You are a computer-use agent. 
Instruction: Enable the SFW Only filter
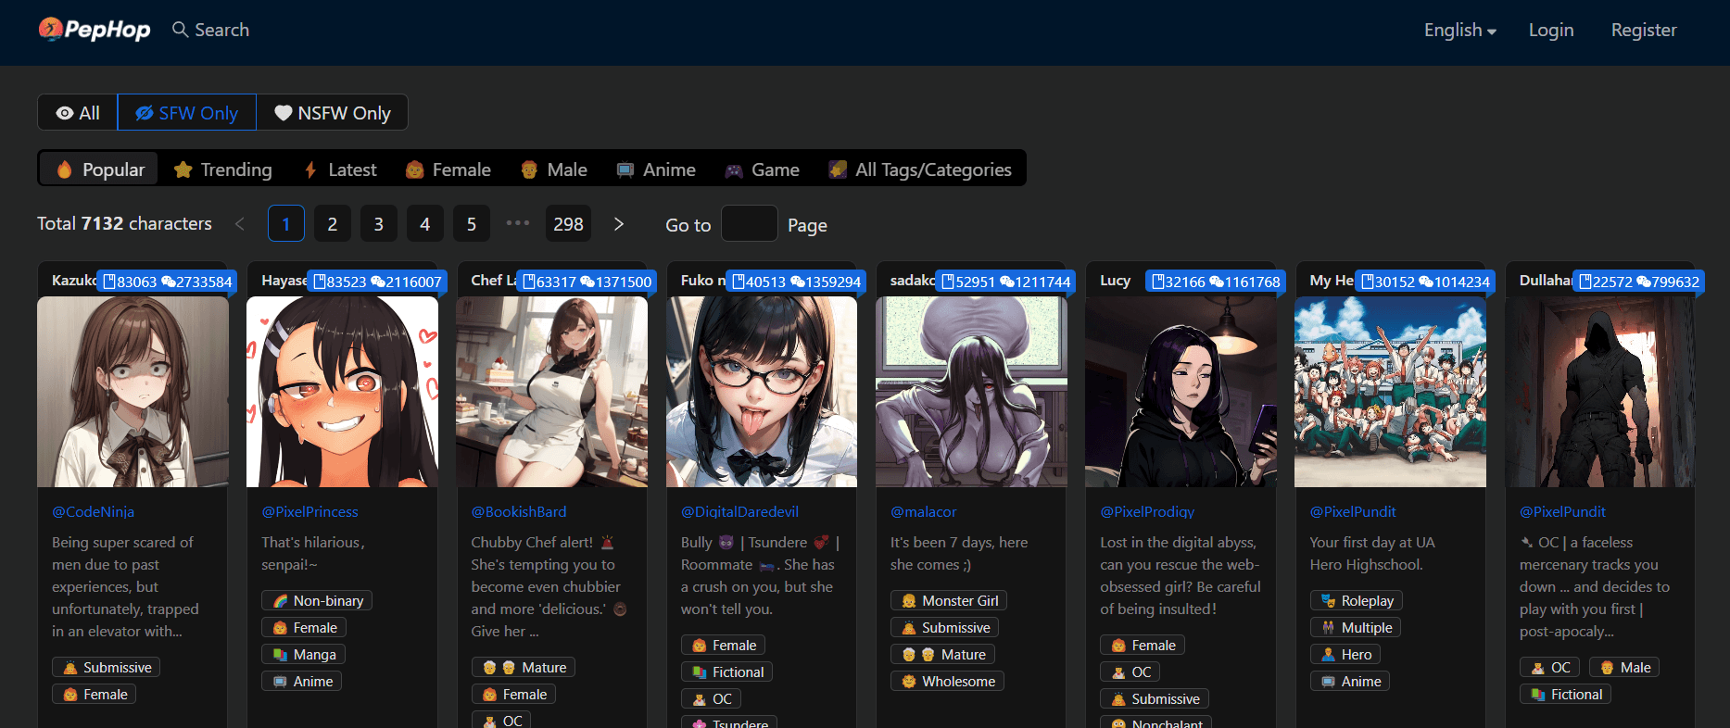coord(187,113)
